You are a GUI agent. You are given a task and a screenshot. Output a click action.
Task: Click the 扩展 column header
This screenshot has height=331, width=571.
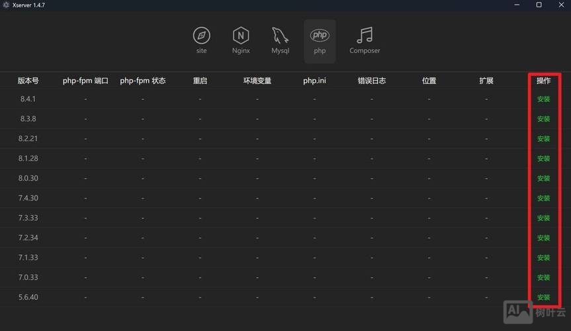(486, 81)
